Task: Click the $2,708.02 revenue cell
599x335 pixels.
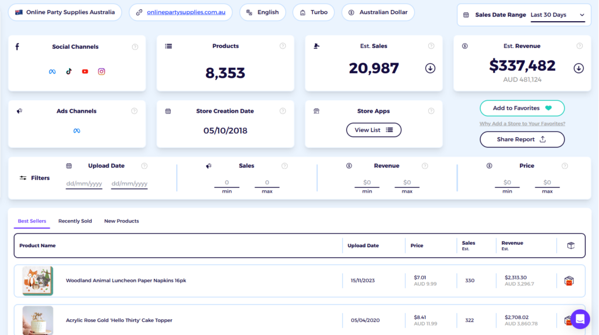Action: [517, 317]
